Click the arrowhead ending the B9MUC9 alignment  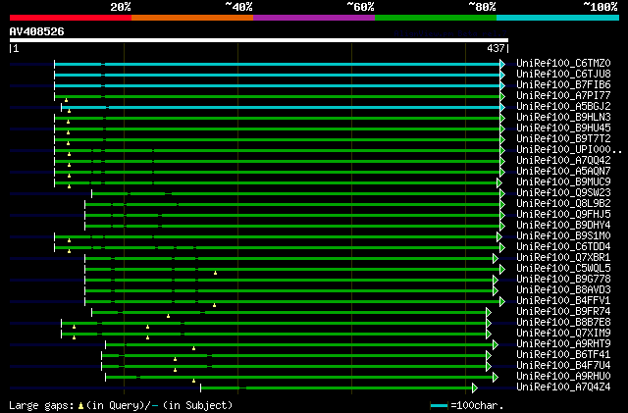click(x=499, y=183)
